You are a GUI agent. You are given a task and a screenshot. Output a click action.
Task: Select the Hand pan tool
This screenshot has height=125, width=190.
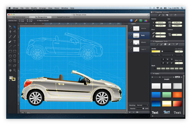pos(10,70)
